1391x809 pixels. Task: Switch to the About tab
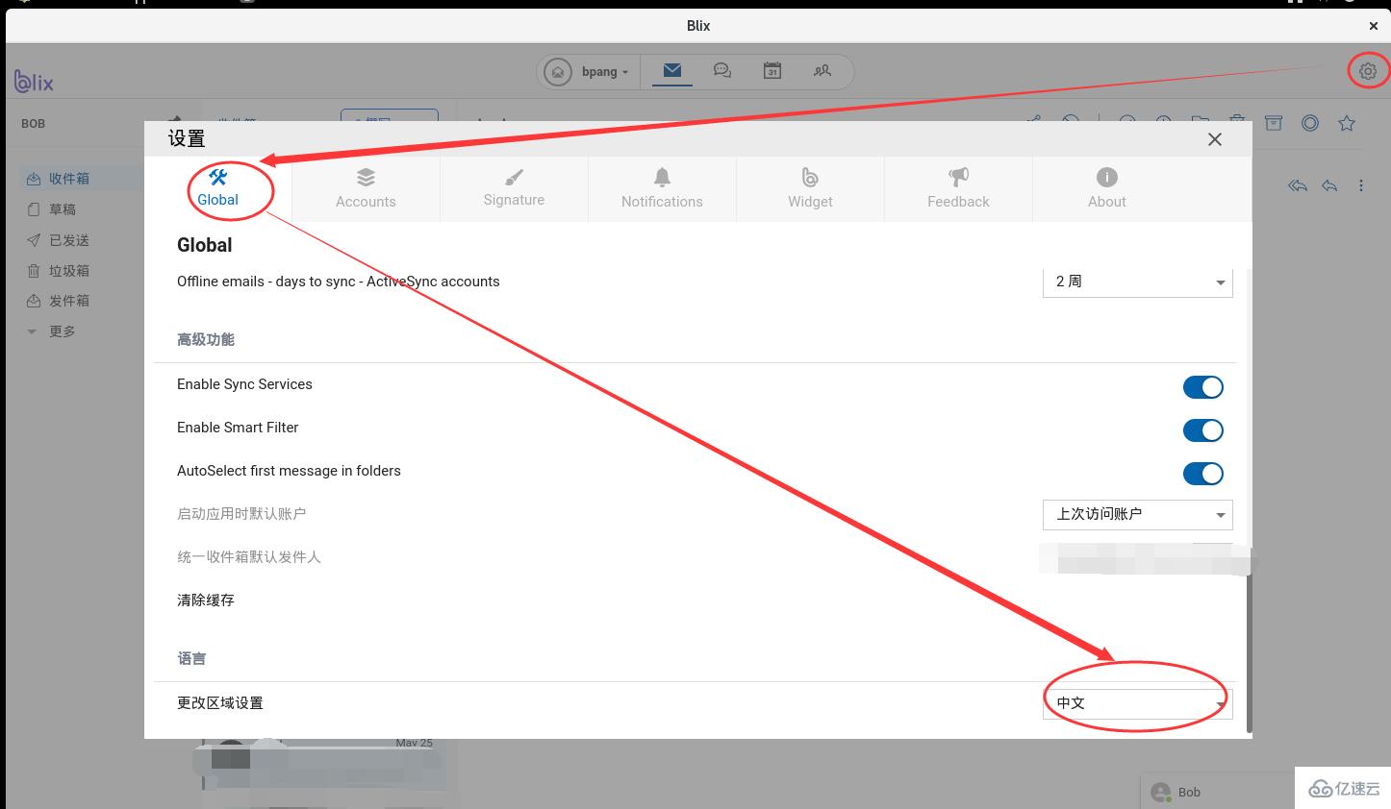coord(1106,188)
